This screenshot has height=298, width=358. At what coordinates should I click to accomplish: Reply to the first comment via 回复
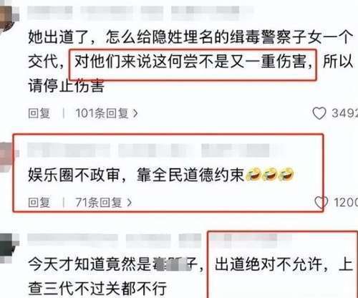[39, 113]
